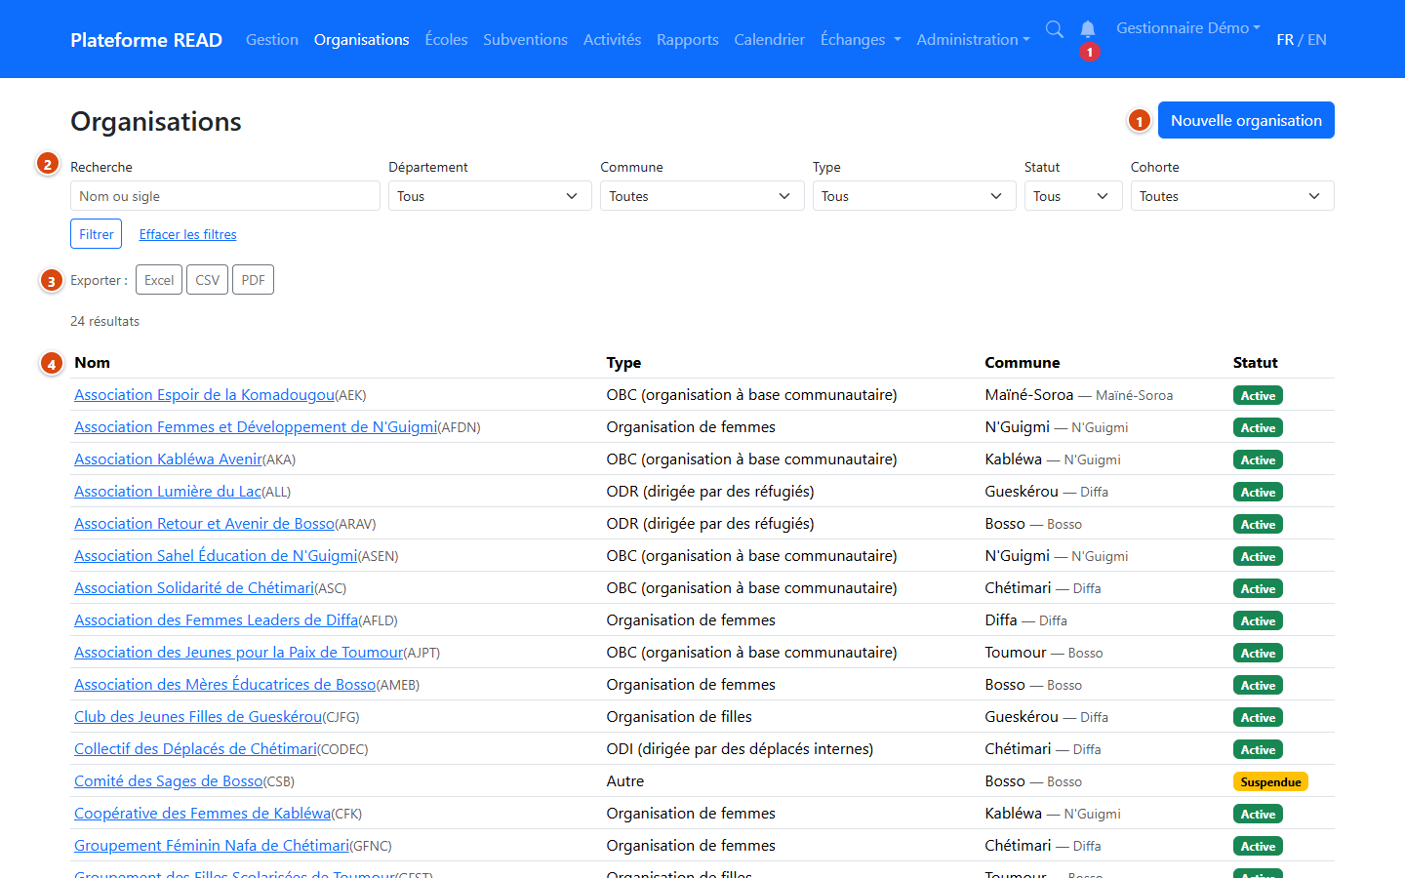Open the Écoles section

(x=446, y=39)
